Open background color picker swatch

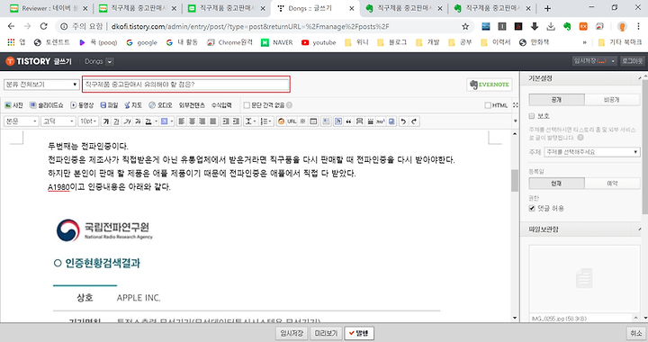(x=164, y=121)
